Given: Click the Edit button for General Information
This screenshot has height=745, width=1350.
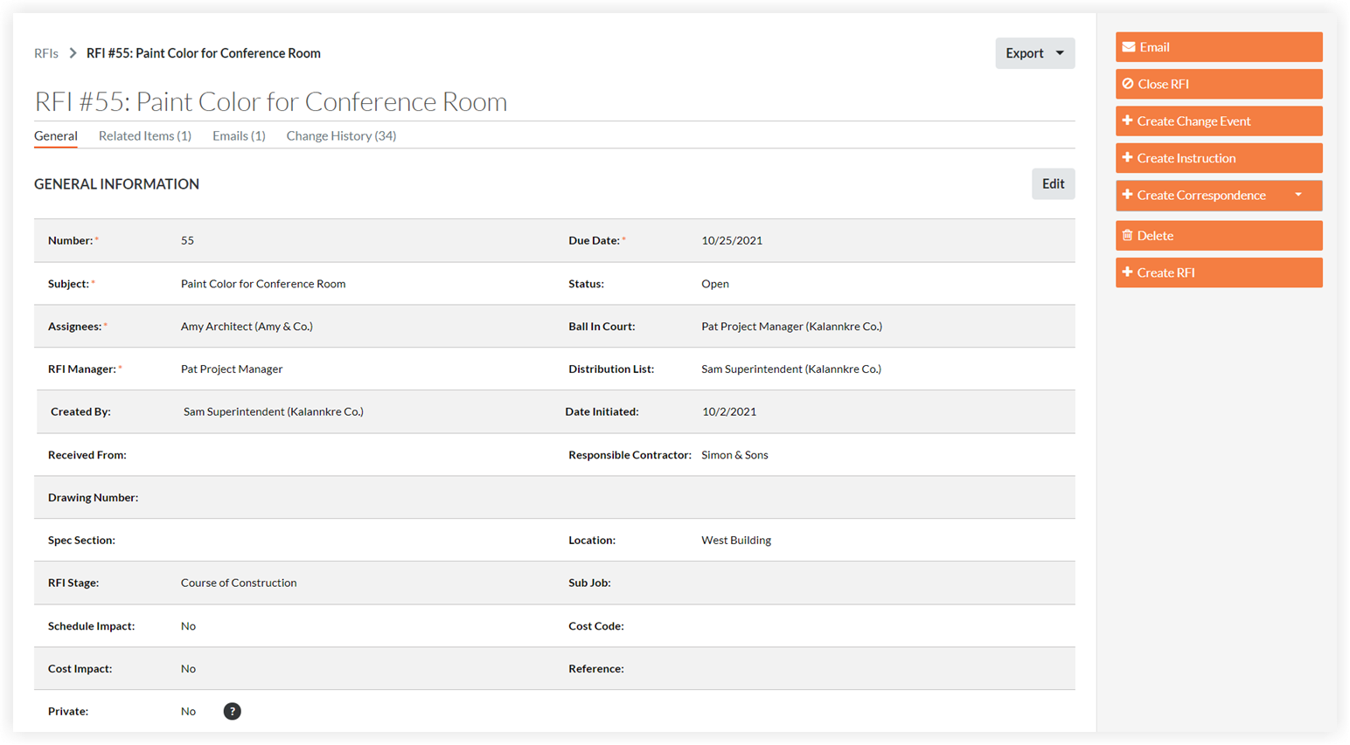Looking at the screenshot, I should (x=1053, y=183).
